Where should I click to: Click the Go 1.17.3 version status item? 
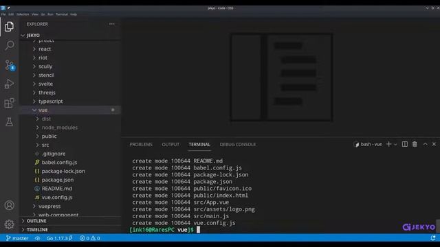pyautogui.click(x=60, y=238)
